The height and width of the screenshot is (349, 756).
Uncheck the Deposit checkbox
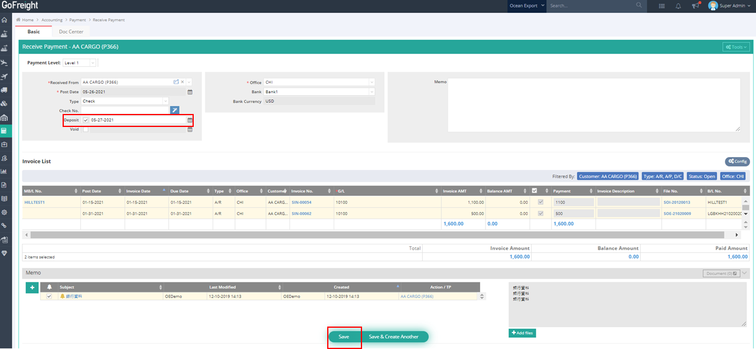click(x=86, y=120)
